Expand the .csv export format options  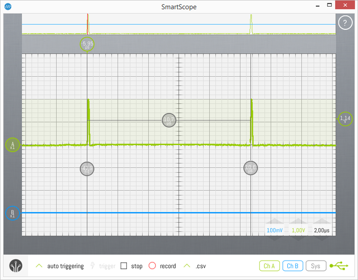(187, 266)
